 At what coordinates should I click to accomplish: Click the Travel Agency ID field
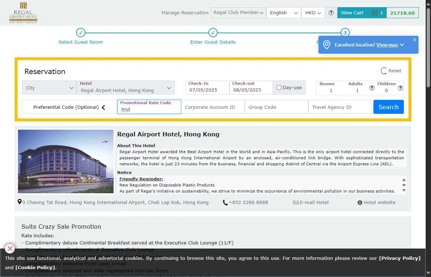[x=340, y=107]
